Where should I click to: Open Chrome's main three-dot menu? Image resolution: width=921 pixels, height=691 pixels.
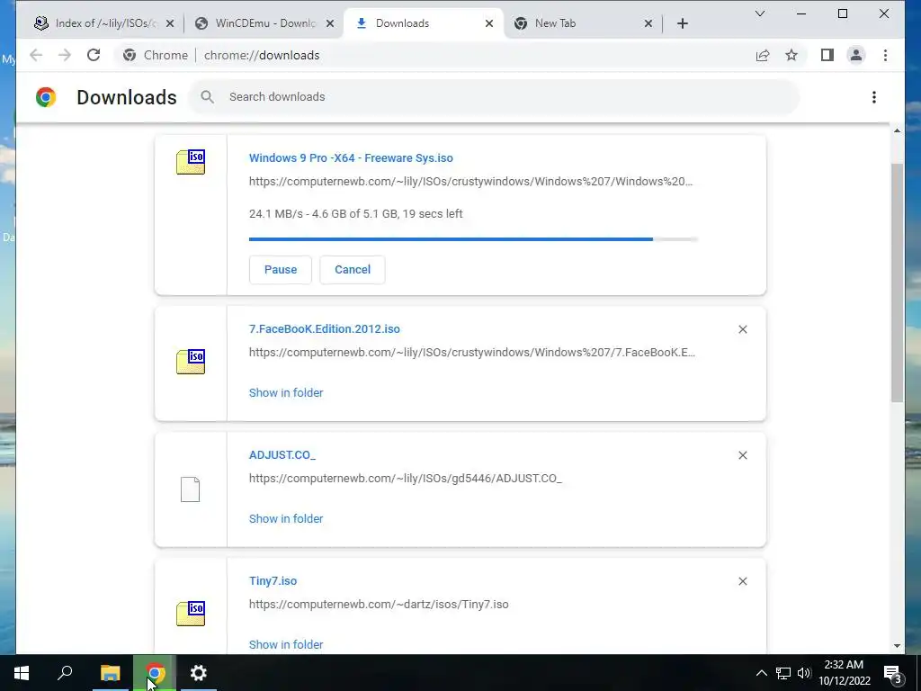[x=885, y=55]
